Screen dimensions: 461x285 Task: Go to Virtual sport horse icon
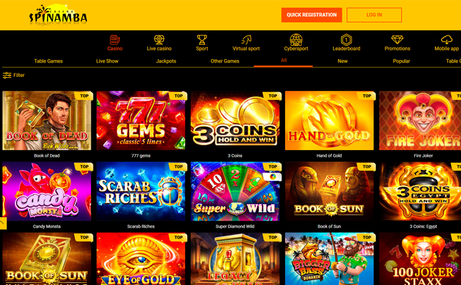pyautogui.click(x=246, y=39)
